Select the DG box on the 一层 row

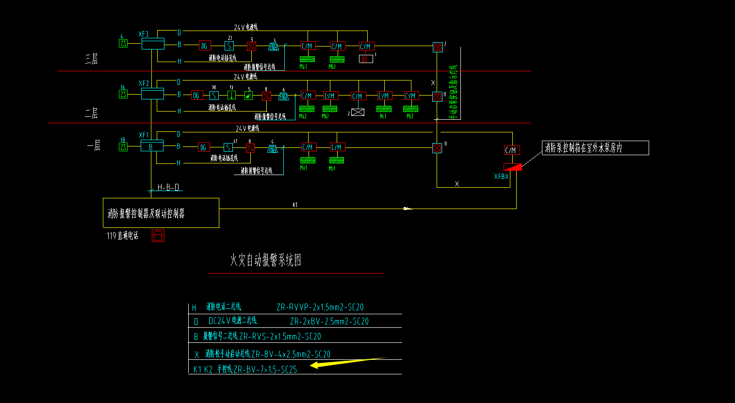click(x=204, y=147)
